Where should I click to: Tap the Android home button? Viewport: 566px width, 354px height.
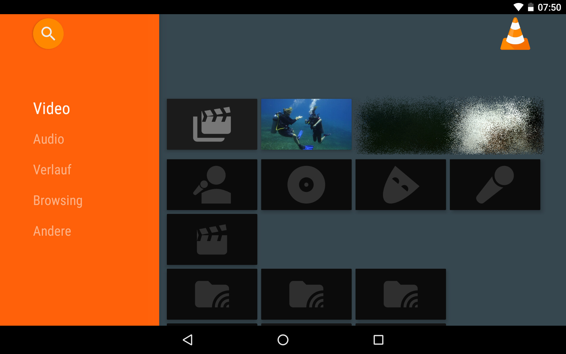pyautogui.click(x=283, y=340)
